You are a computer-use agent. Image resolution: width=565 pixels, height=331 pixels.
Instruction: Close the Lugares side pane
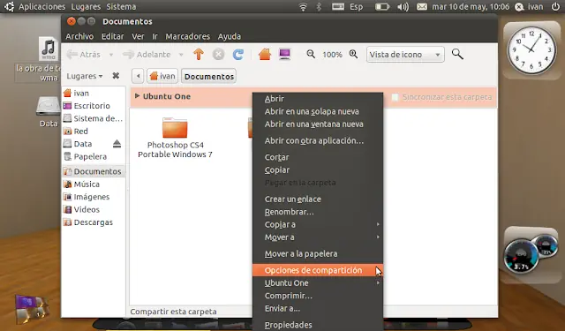[116, 76]
